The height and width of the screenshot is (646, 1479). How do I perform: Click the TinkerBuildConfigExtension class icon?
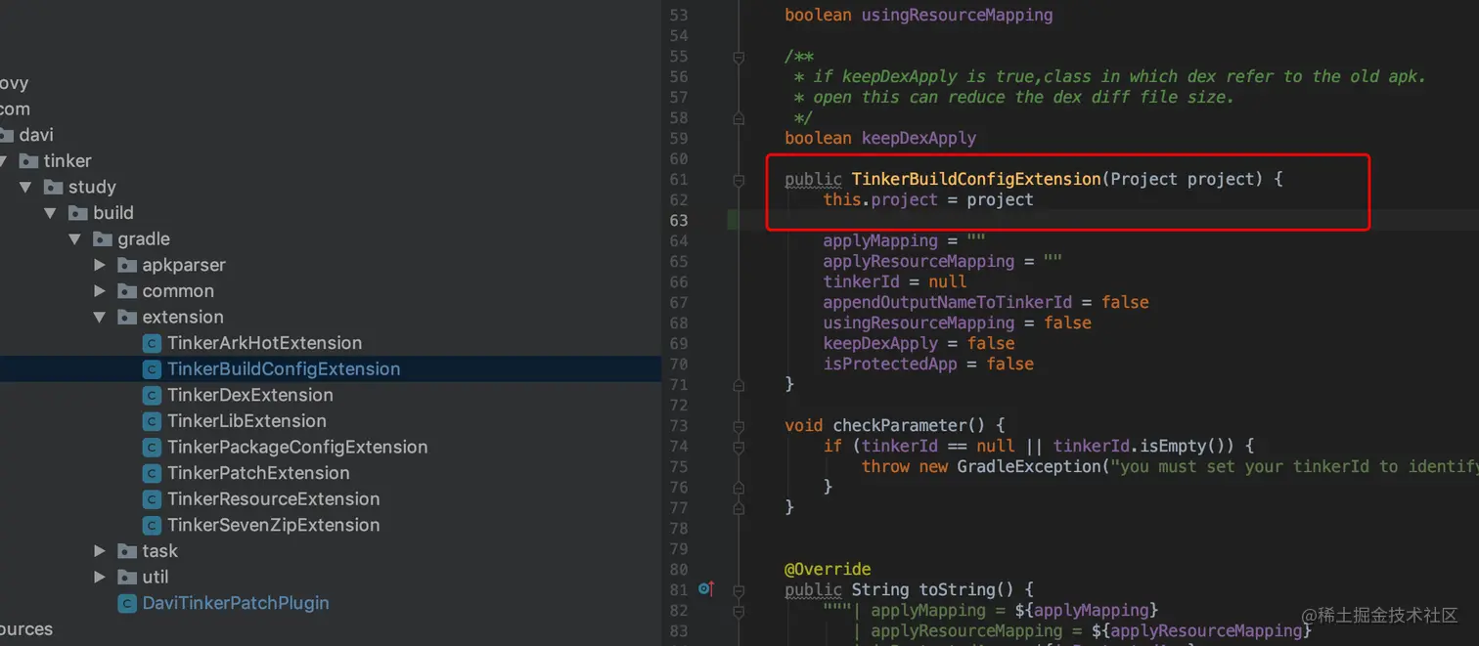click(x=152, y=369)
